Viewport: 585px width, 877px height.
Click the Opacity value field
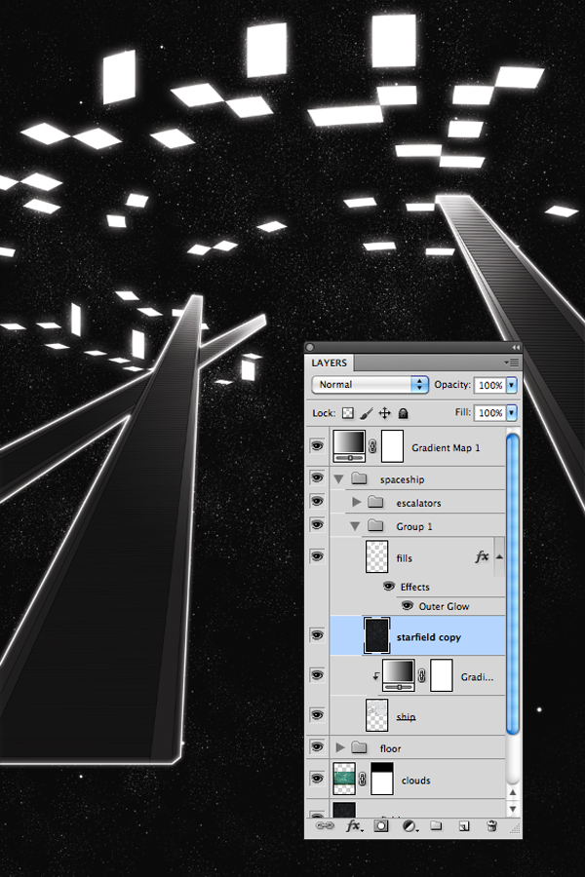(x=489, y=385)
